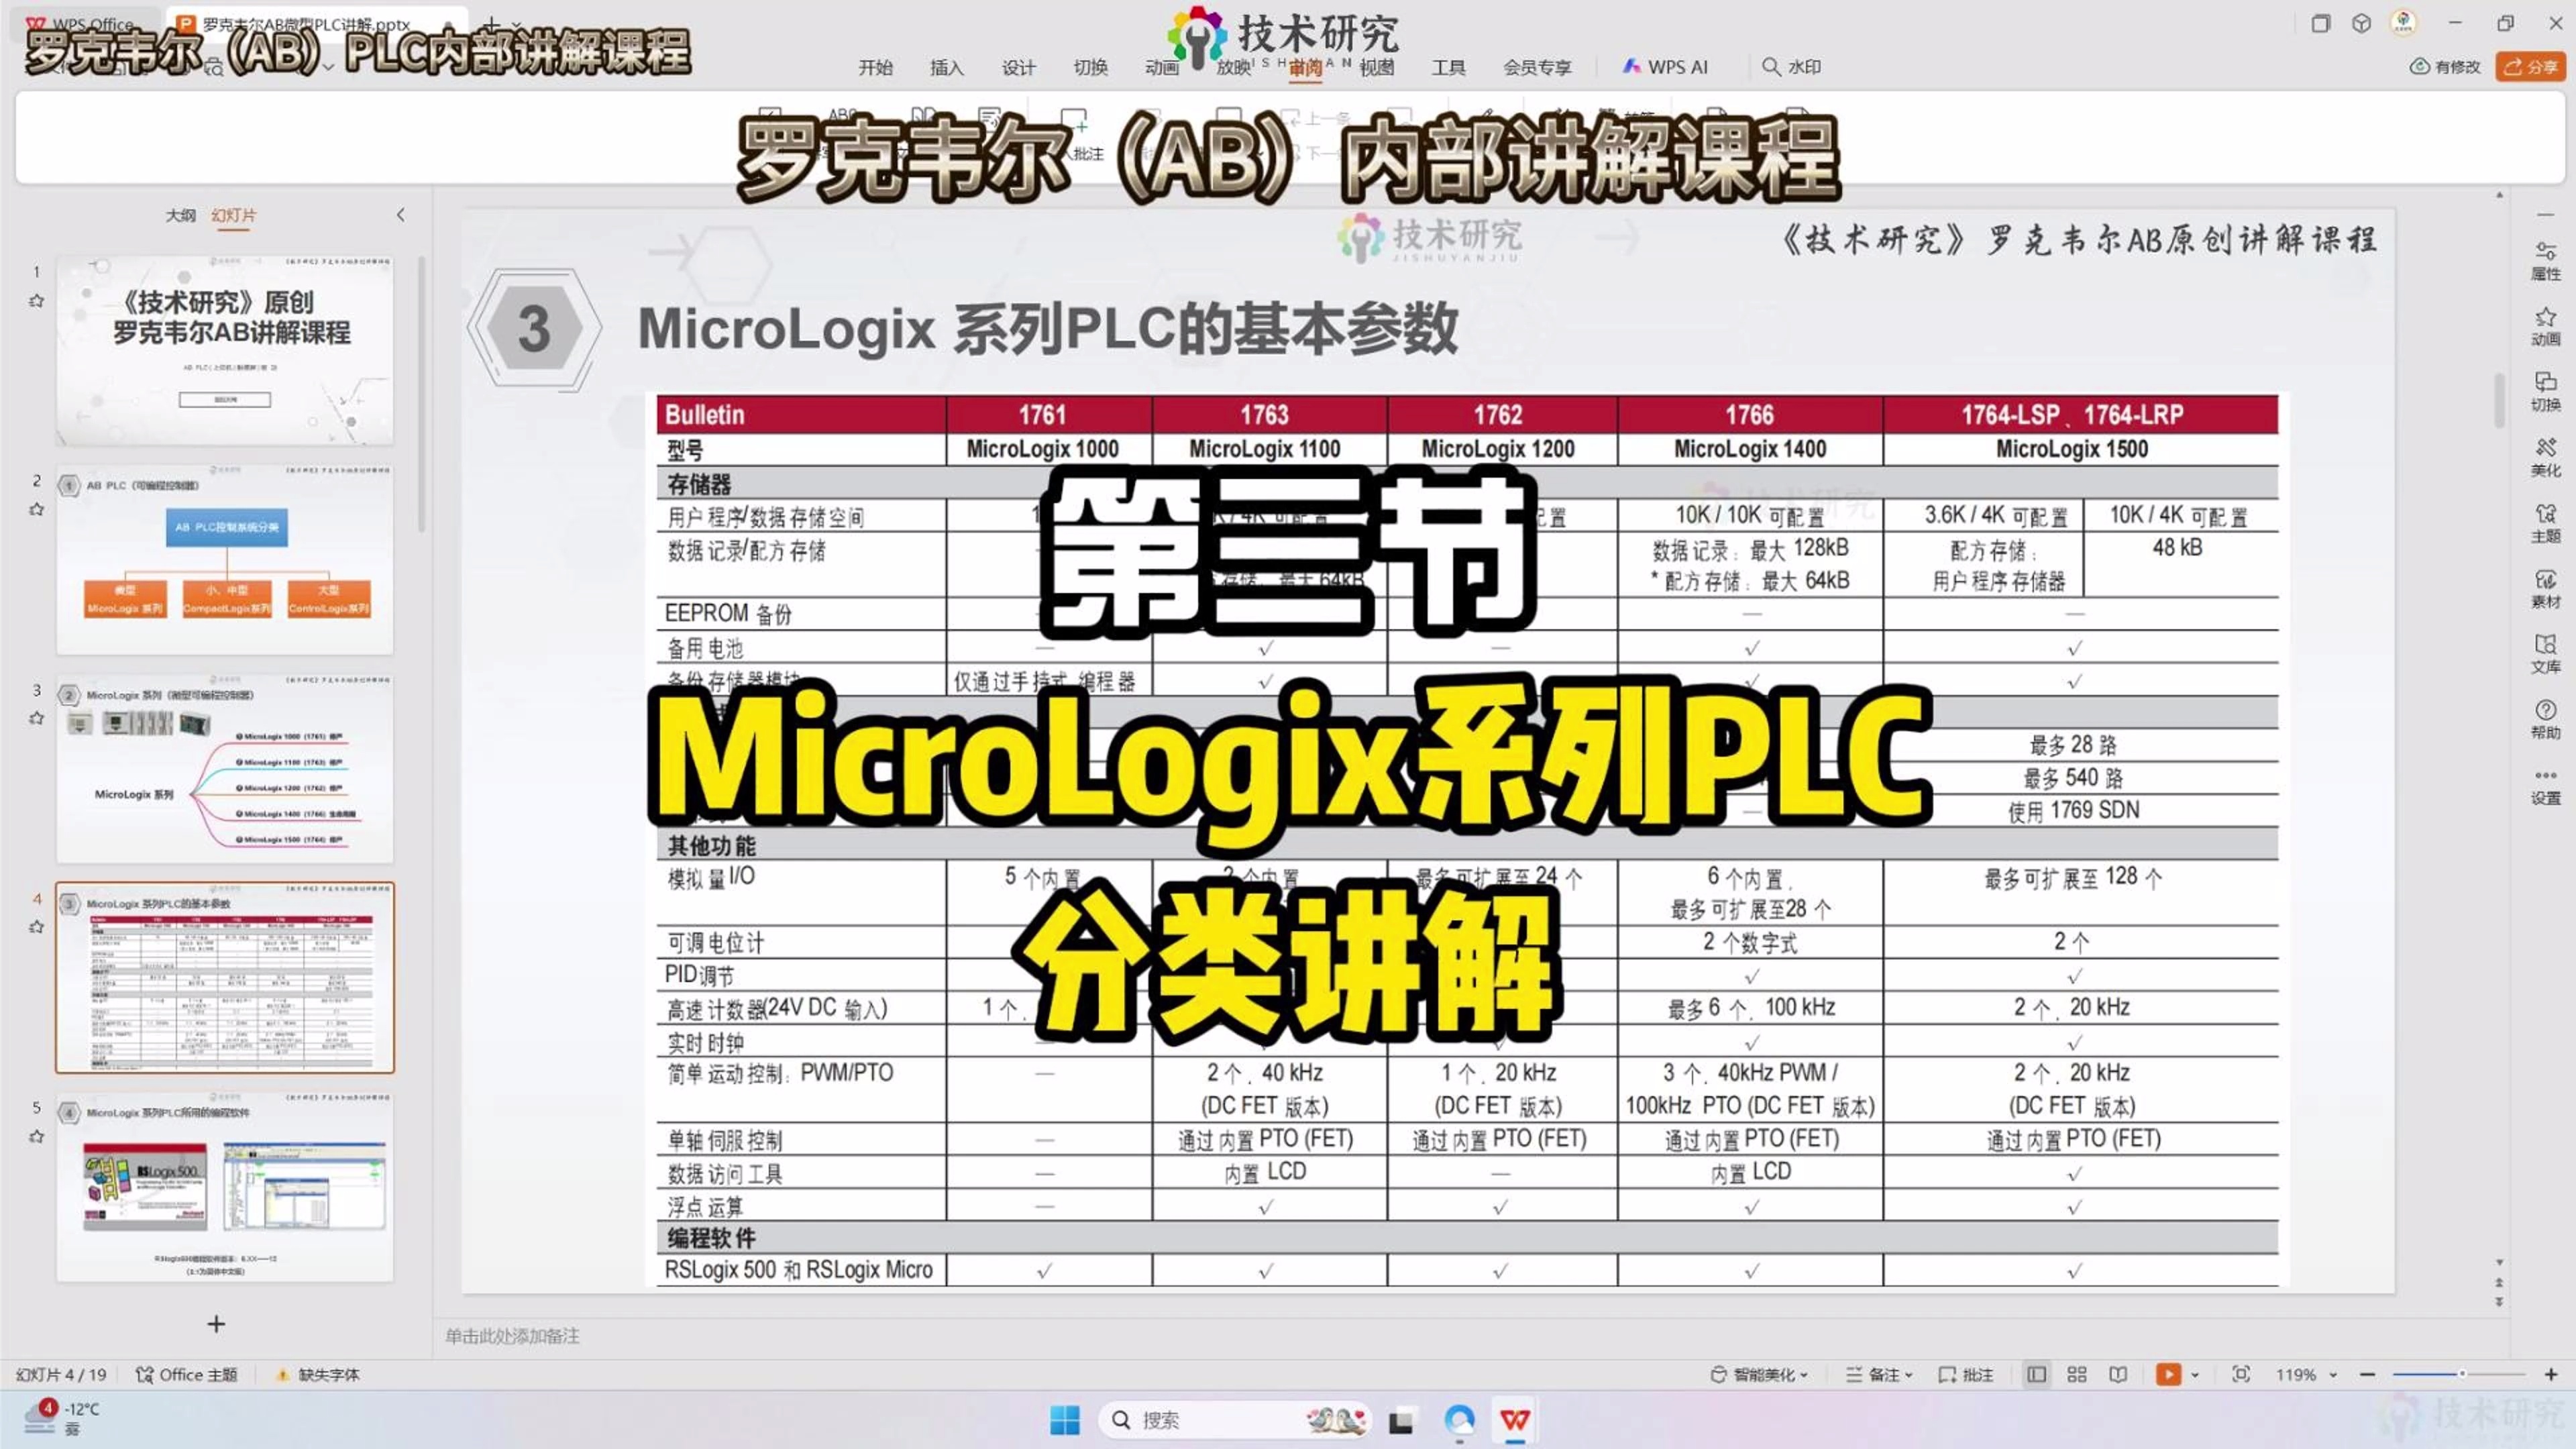
Task: Add a new slide with plus icon
Action: (x=216, y=1324)
